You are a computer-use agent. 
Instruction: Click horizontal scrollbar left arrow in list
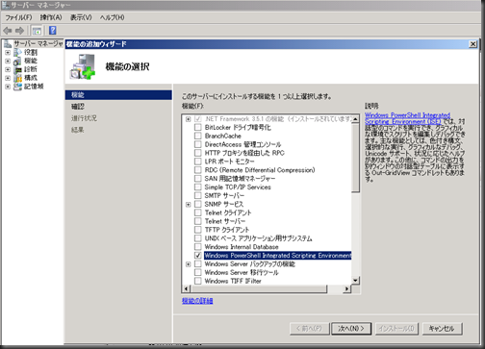(186, 288)
